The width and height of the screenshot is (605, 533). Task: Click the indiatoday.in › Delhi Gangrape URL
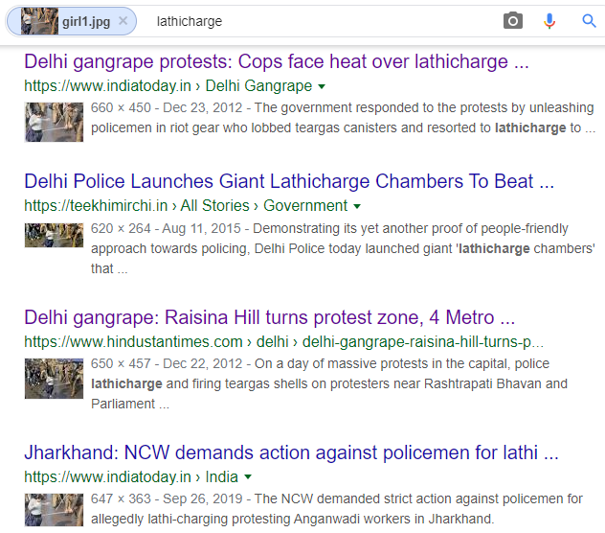[168, 86]
